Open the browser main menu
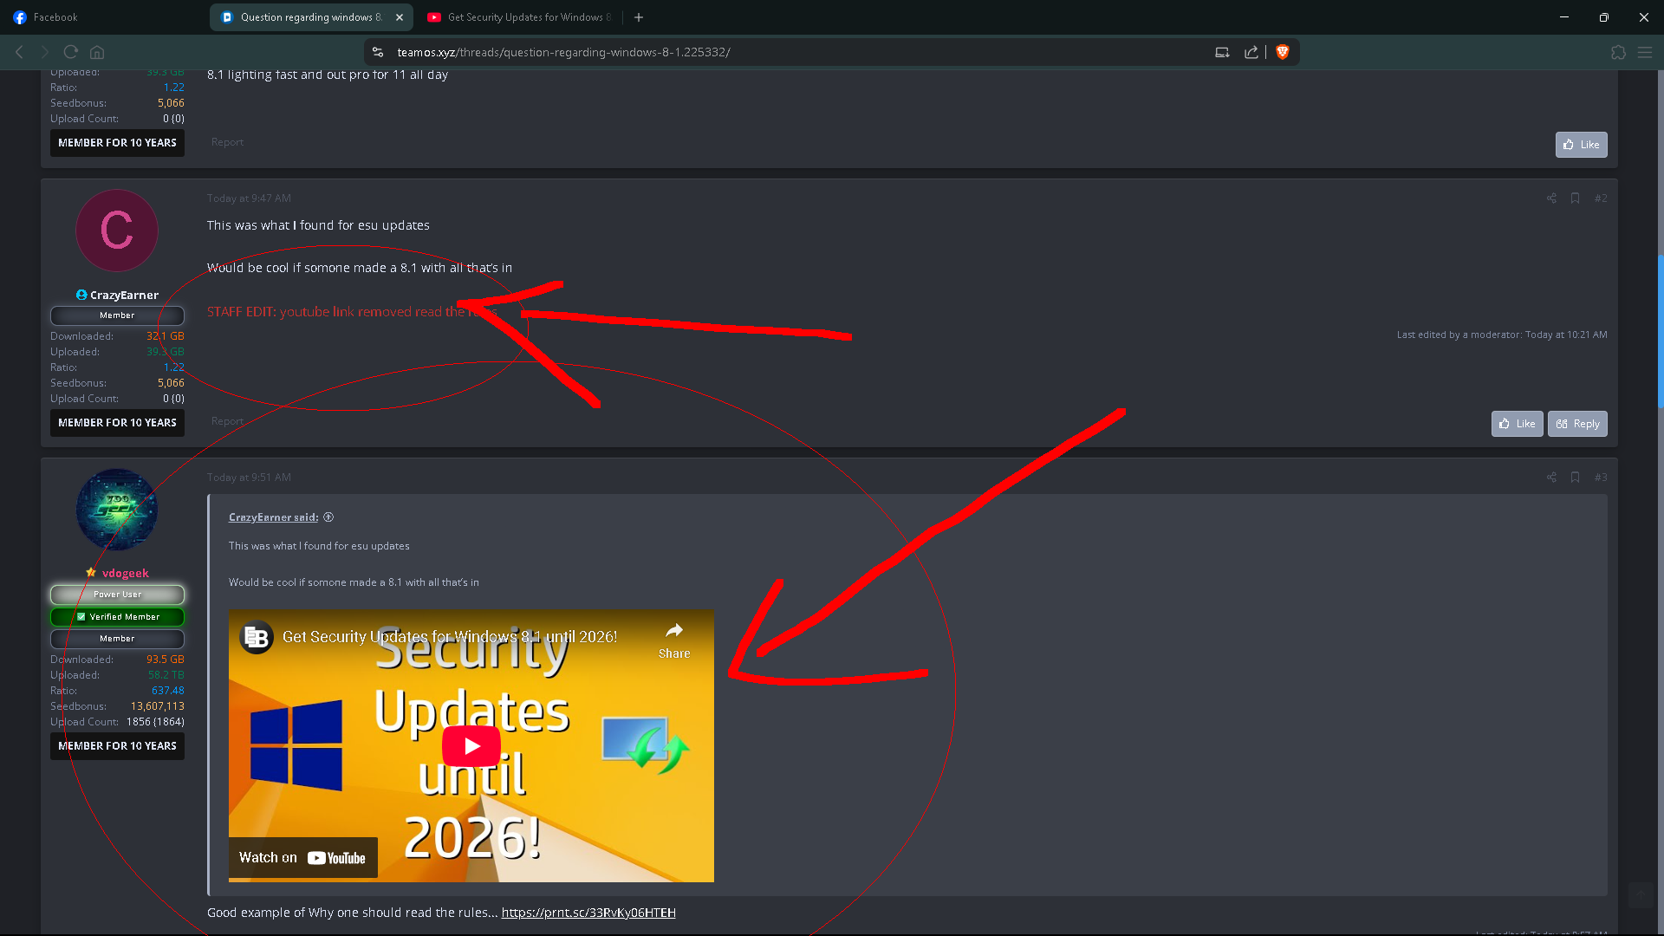Screen dimensions: 1664x936 click(x=1645, y=52)
